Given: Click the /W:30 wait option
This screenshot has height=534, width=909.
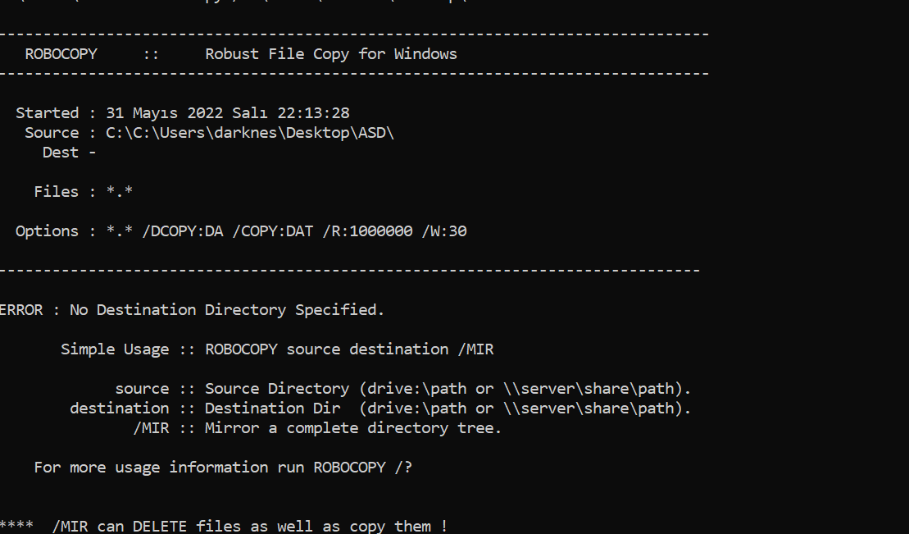Looking at the screenshot, I should tap(443, 231).
